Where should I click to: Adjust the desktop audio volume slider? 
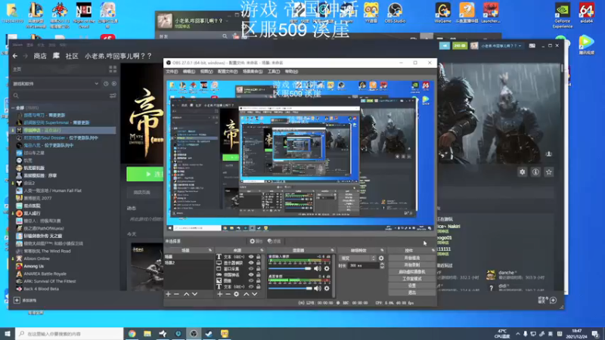pos(290,288)
